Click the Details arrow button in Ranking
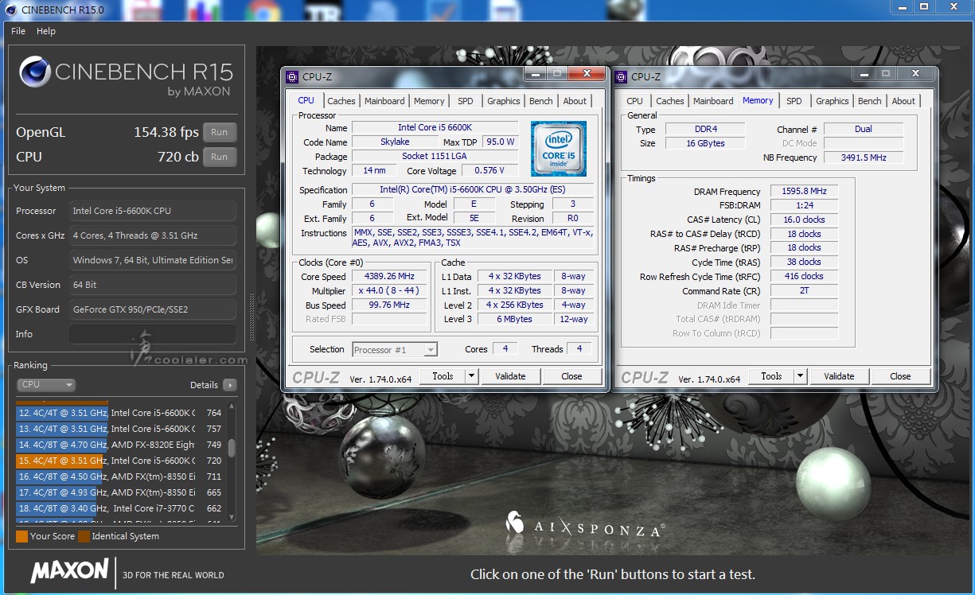This screenshot has height=595, width=975. tap(229, 385)
